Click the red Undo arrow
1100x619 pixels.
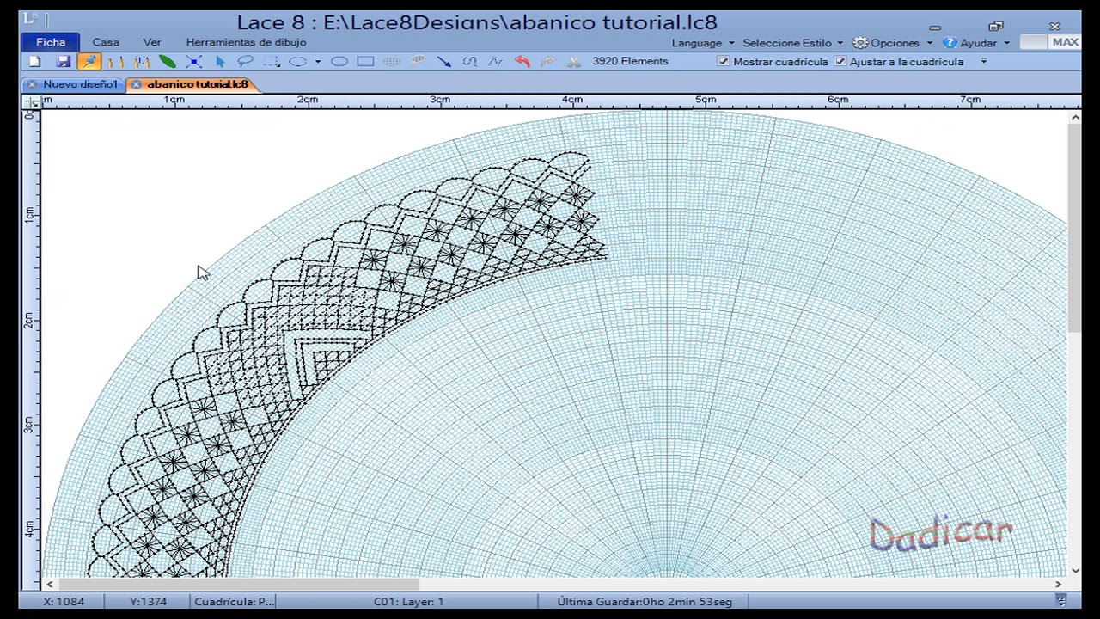[522, 62]
